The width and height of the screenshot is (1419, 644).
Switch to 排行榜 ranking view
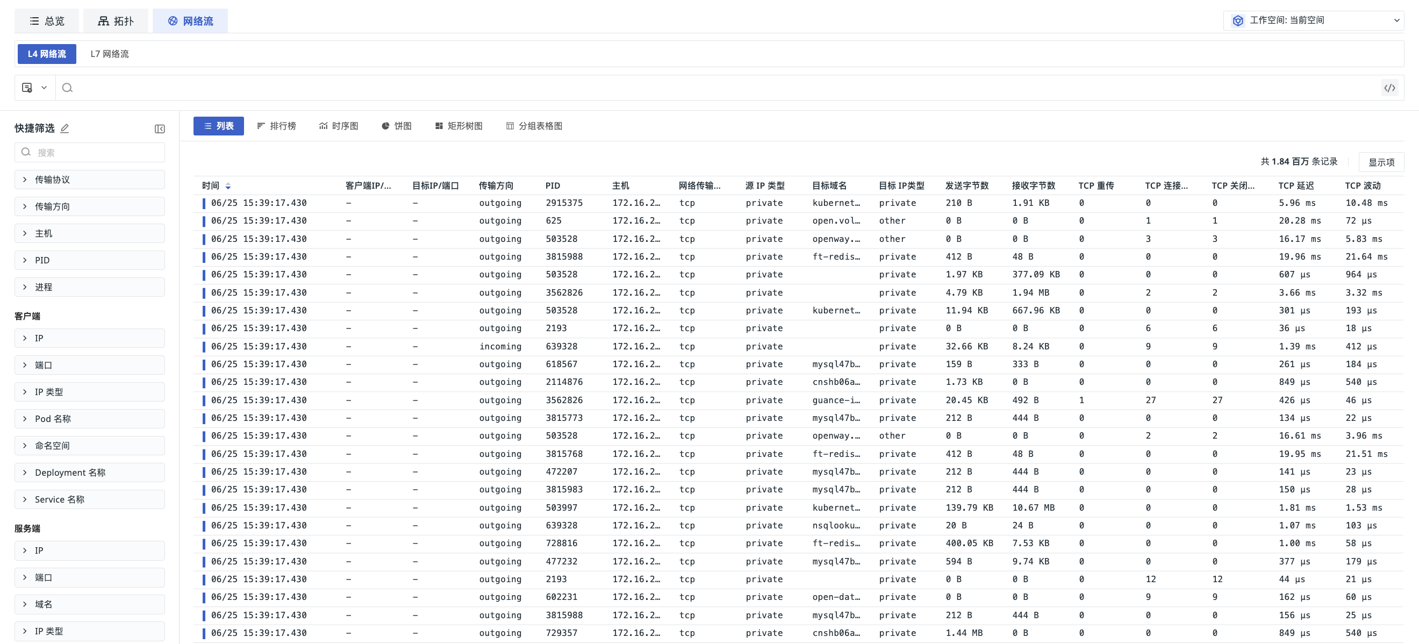point(276,126)
